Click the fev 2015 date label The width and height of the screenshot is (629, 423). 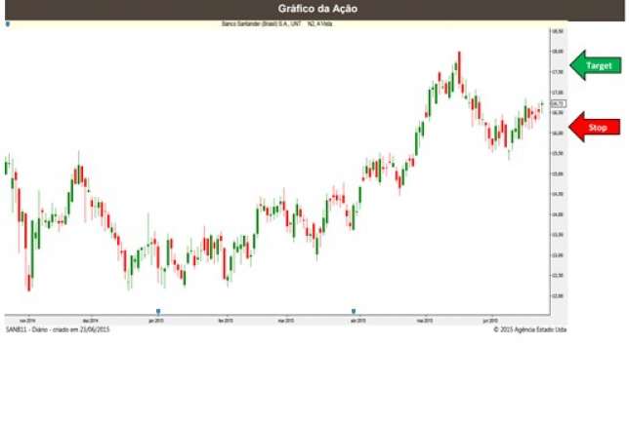click(225, 319)
